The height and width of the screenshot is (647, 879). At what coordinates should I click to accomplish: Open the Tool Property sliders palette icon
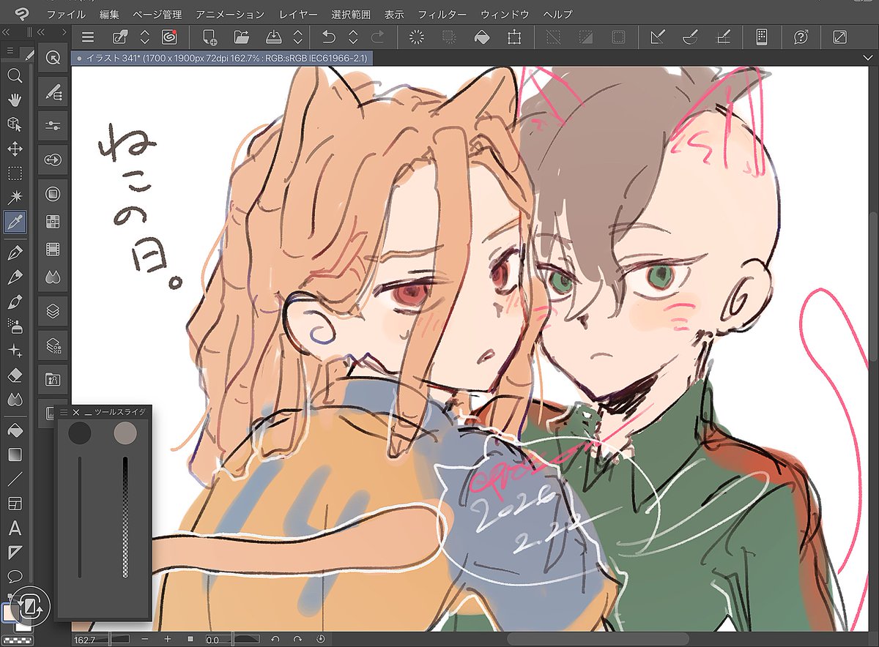coord(53,126)
